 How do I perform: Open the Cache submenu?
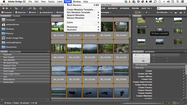pyautogui.click(x=82, y=22)
